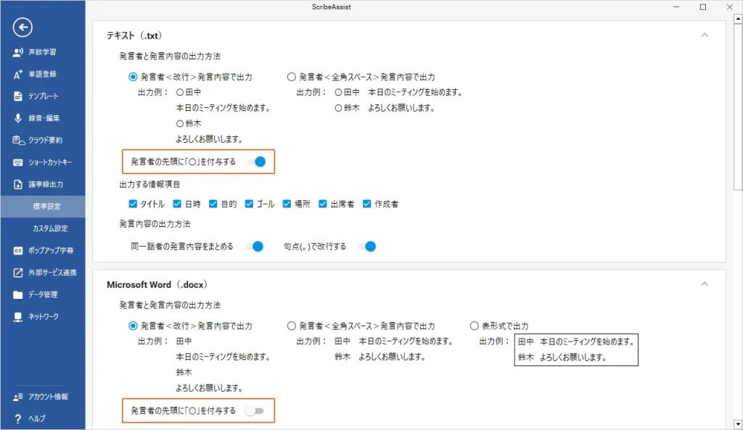
Task: Click the back arrow icon in sidebar
Action: (x=23, y=28)
